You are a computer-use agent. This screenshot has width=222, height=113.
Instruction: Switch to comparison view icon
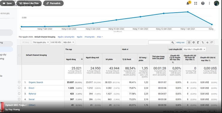tap(203, 42)
